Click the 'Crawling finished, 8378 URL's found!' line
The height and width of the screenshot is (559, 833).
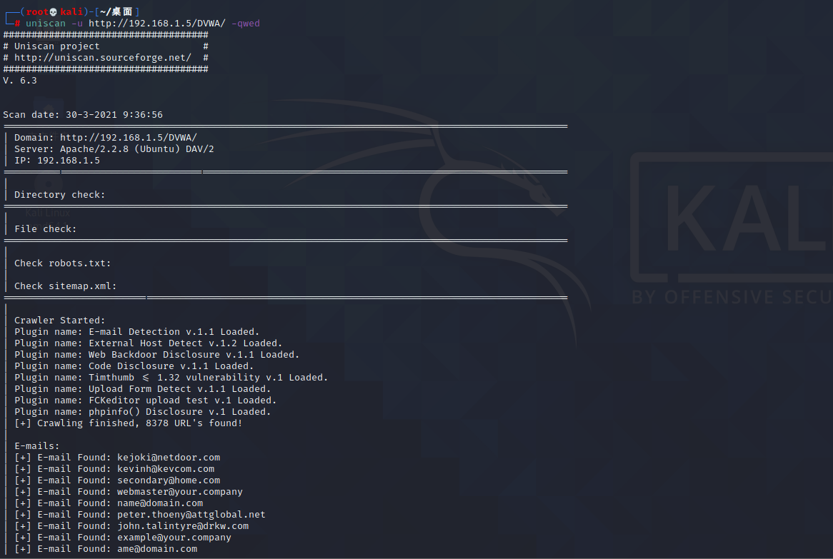tap(129, 423)
